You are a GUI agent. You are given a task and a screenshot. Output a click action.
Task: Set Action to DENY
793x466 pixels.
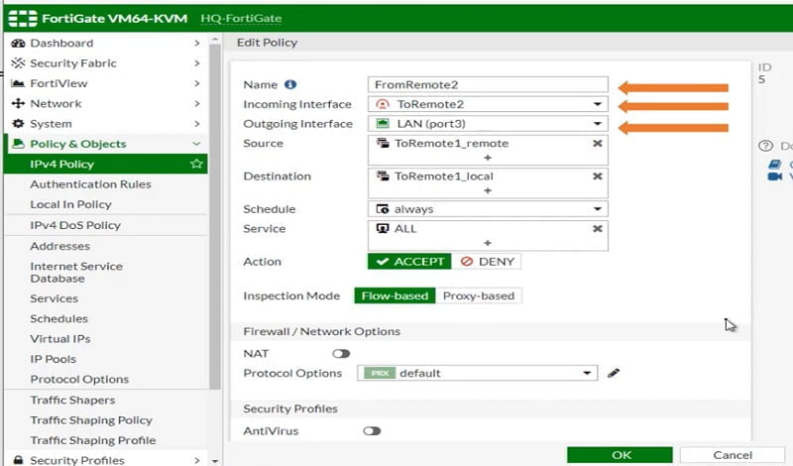487,262
